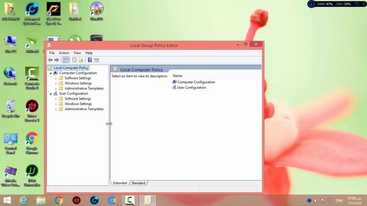Open the View menu
Screen dimensions: 367x206
click(77, 53)
